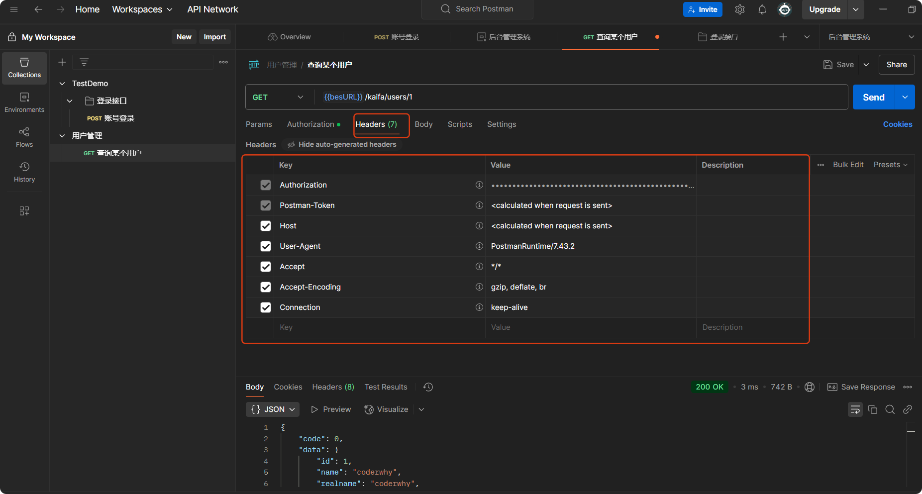Collapse the 用户管理 folder
Screen dimensions: 922x494
(62, 136)
